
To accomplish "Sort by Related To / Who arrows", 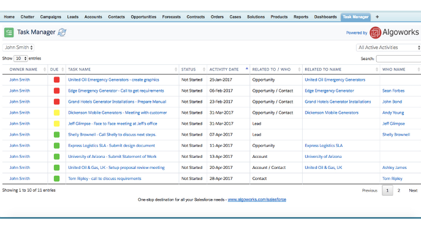I will coord(299,70).
